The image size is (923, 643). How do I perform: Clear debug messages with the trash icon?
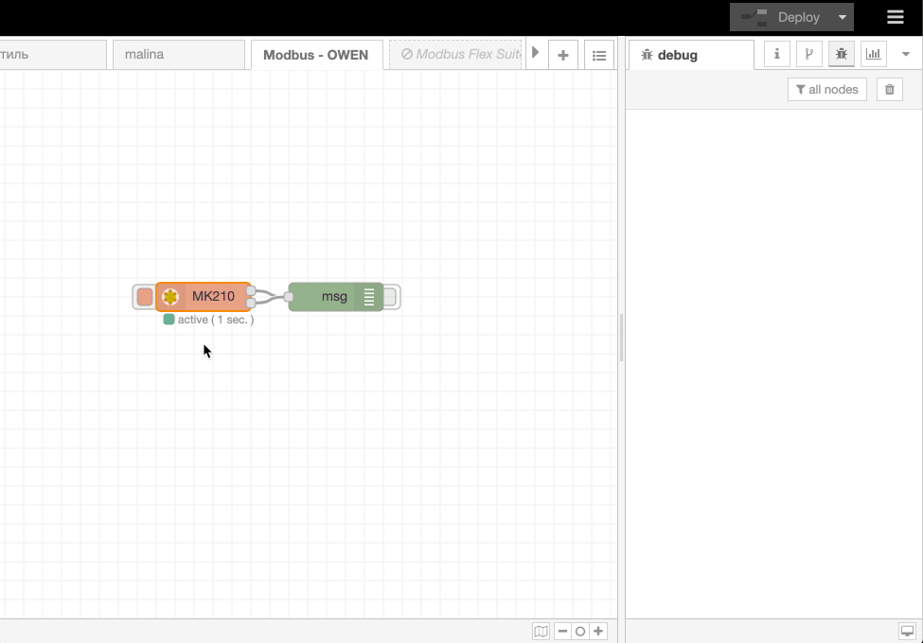889,89
